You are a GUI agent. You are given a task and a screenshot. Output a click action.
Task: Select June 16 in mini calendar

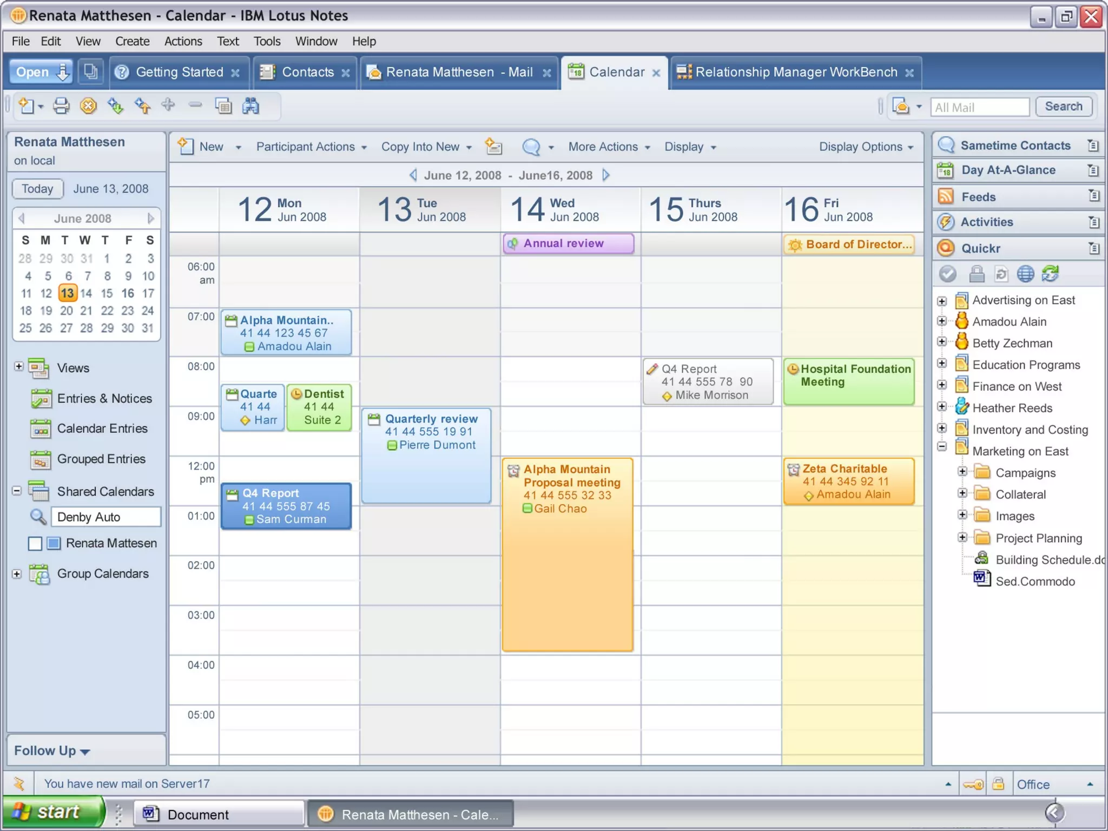(128, 293)
